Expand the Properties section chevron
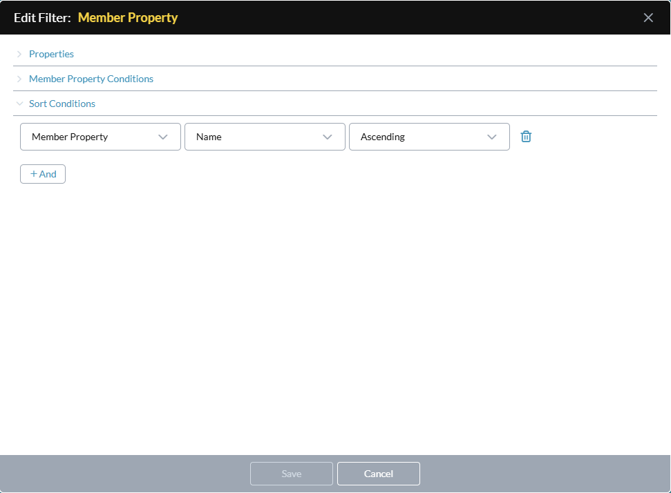This screenshot has width=671, height=493. coord(19,54)
